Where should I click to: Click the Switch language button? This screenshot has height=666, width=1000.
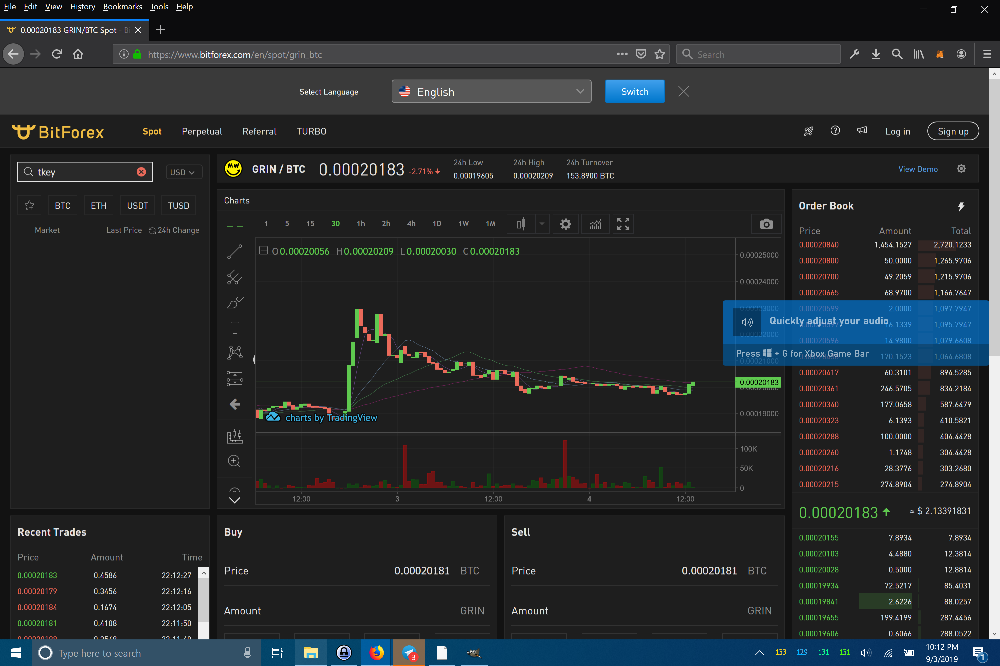(635, 91)
